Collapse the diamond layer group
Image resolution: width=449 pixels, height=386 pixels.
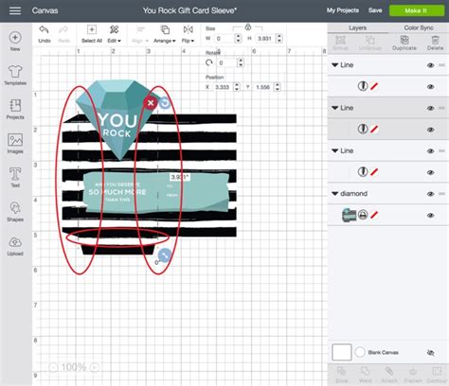click(335, 194)
